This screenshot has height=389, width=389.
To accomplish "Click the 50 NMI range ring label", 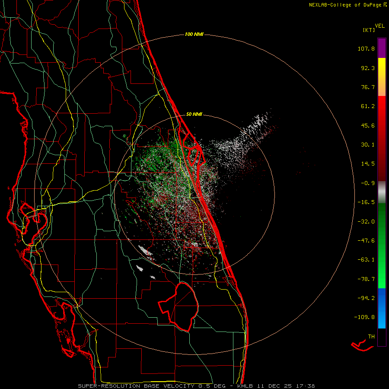I will [194, 114].
